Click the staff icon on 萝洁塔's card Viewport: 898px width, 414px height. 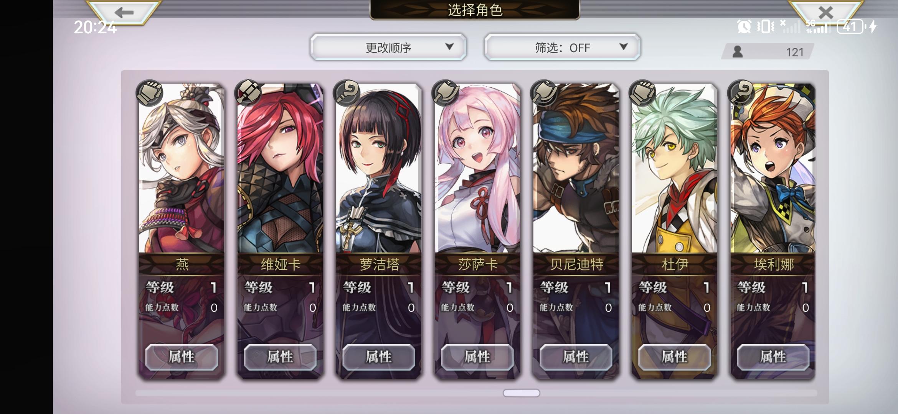(347, 93)
